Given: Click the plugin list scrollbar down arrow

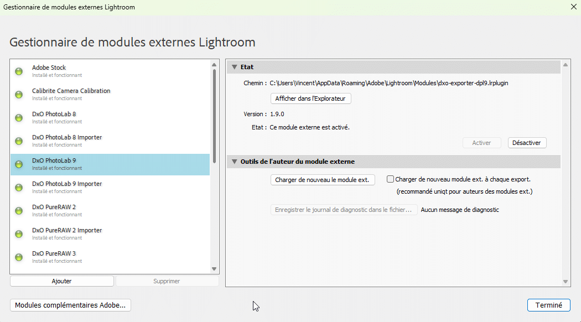Looking at the screenshot, I should 214,269.
